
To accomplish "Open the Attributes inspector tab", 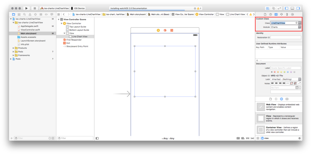I will [282, 14].
